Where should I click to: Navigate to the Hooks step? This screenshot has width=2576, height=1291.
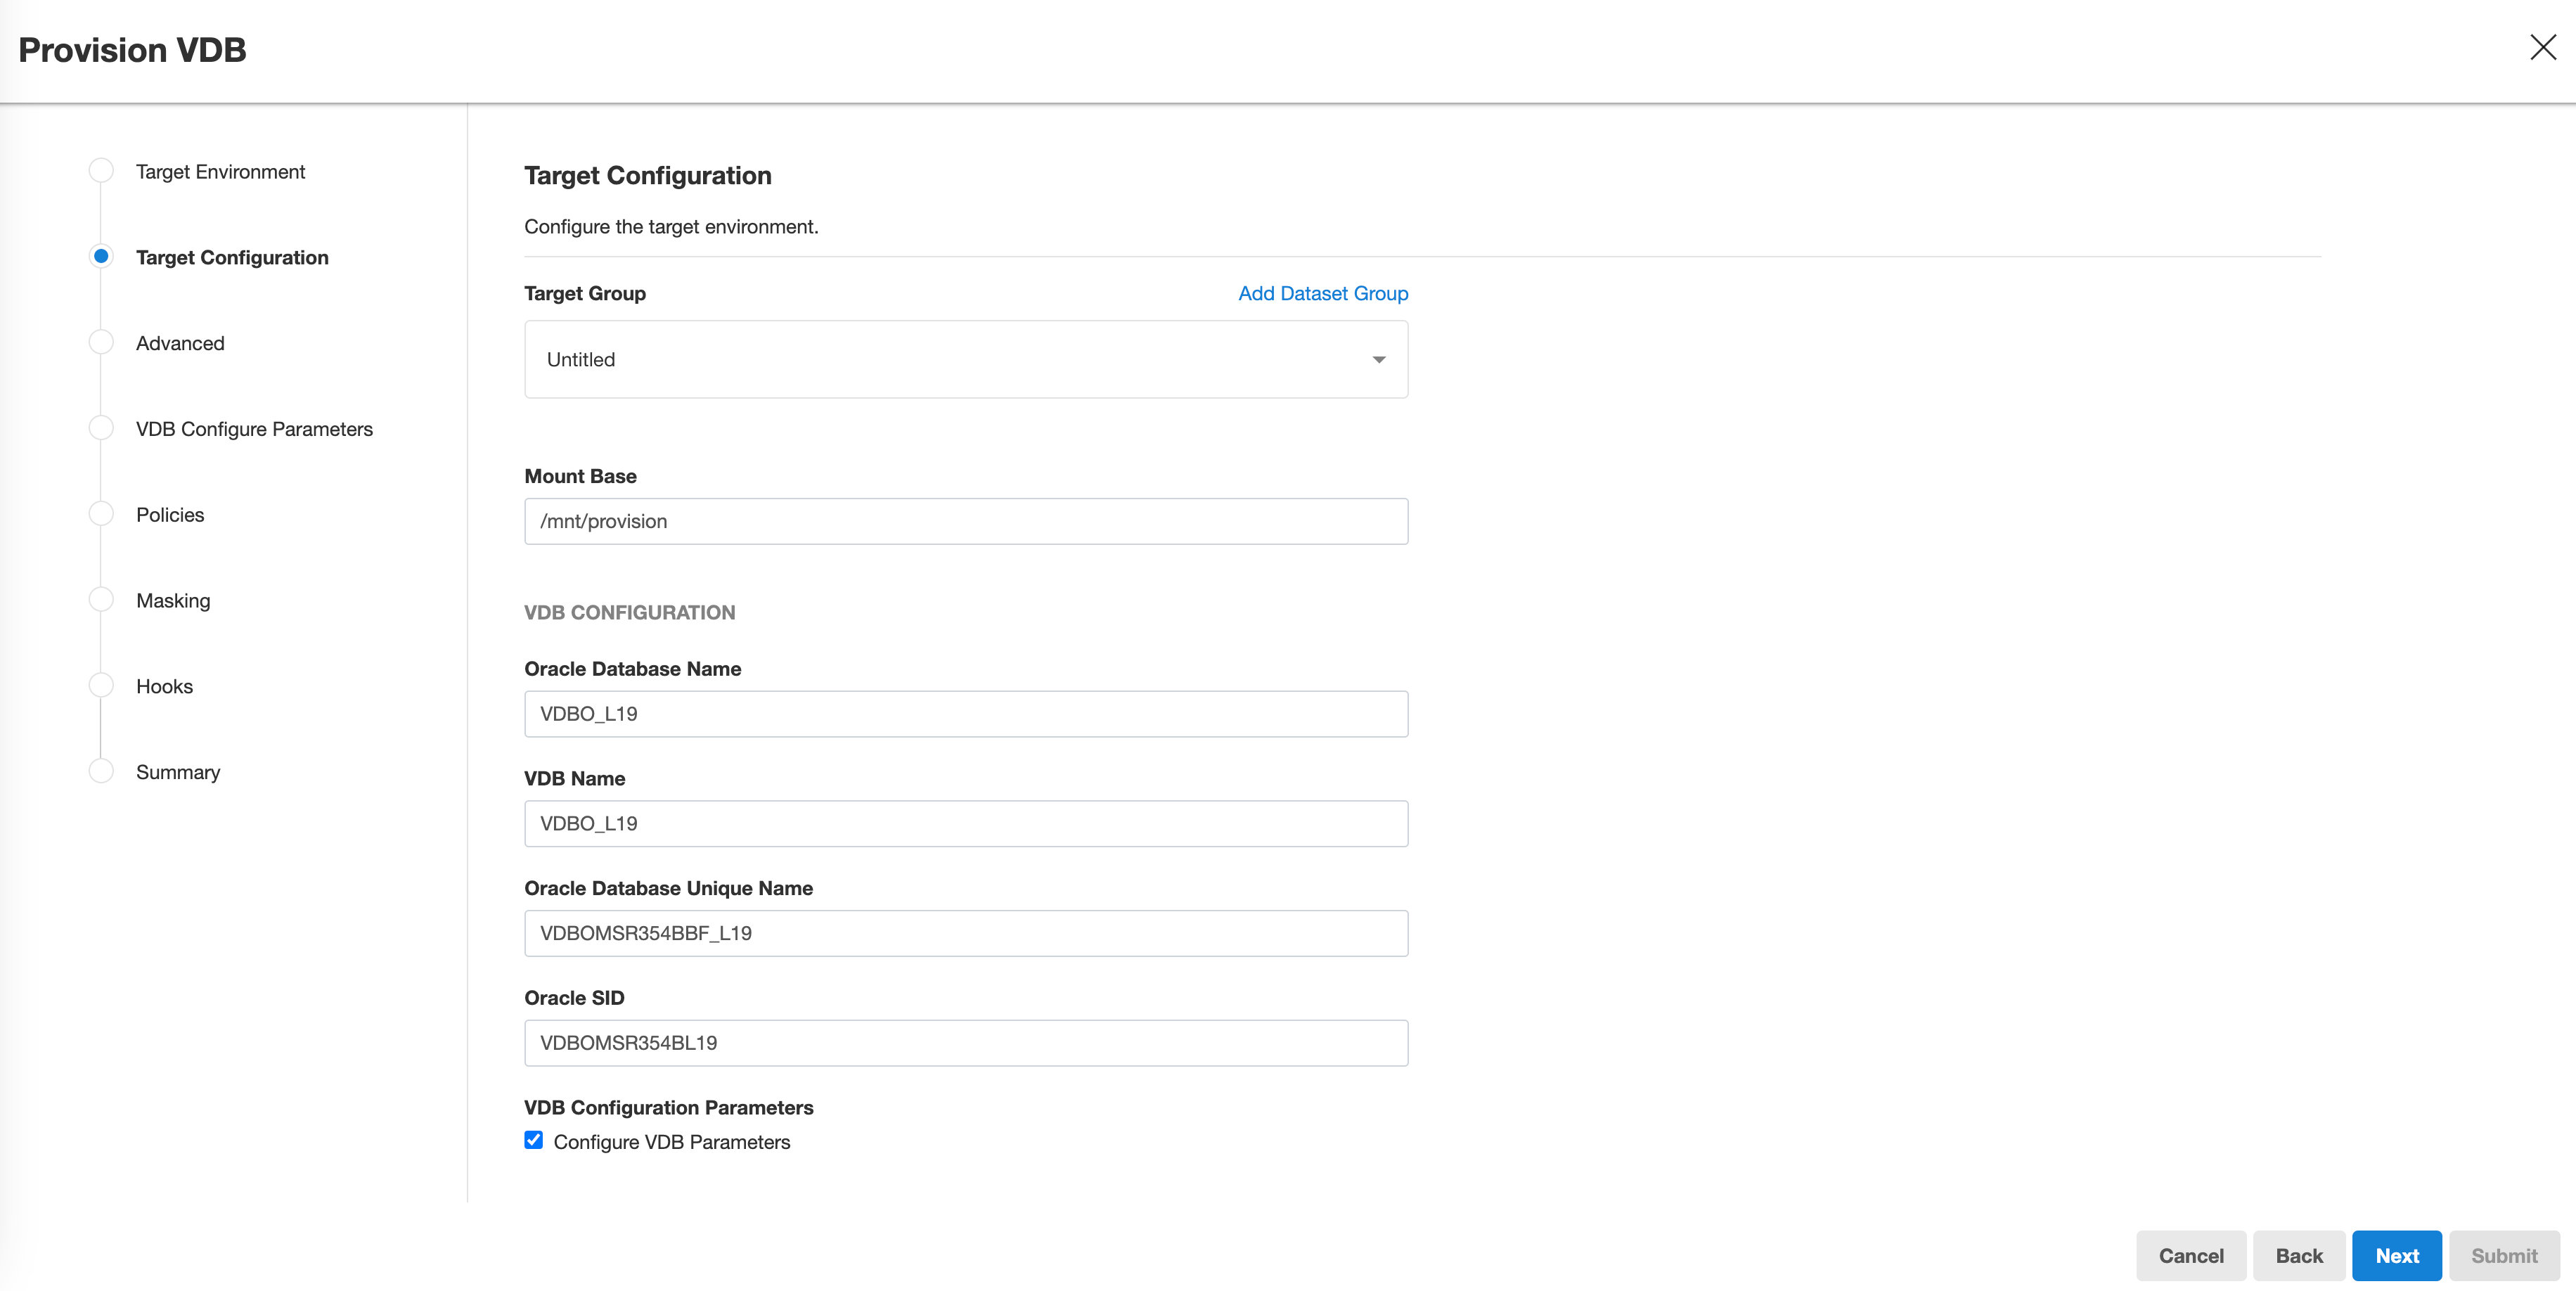pos(101,684)
